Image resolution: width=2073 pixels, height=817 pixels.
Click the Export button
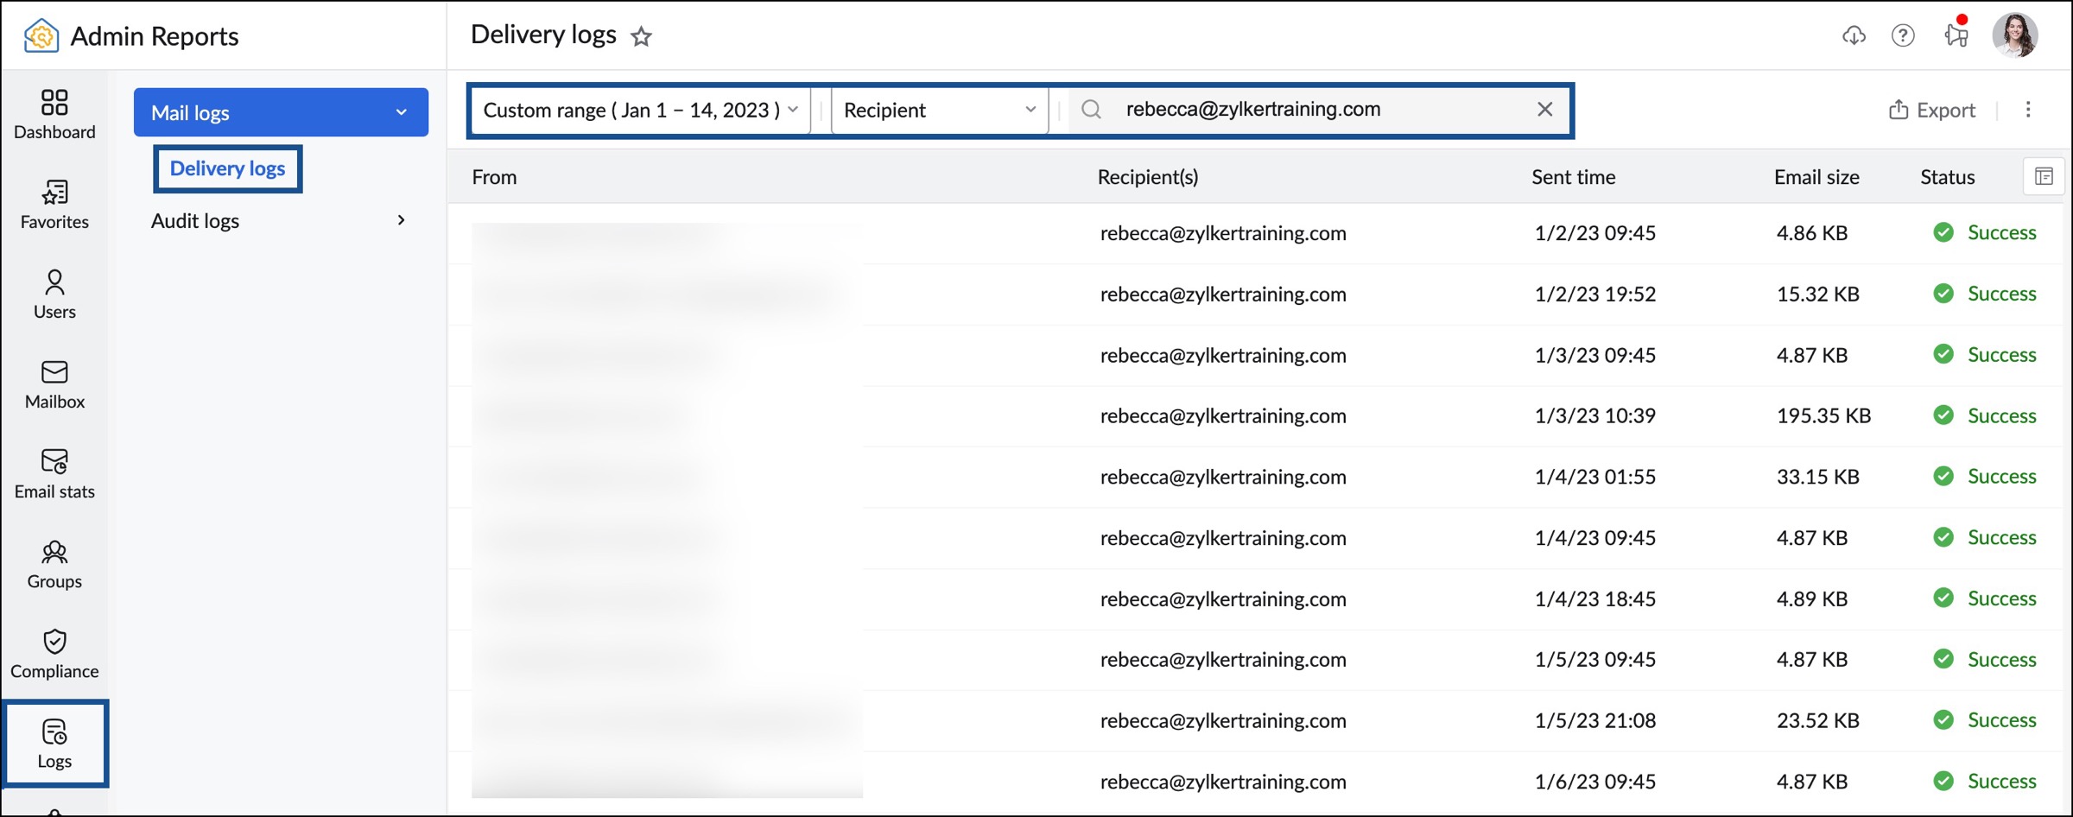pos(1932,110)
